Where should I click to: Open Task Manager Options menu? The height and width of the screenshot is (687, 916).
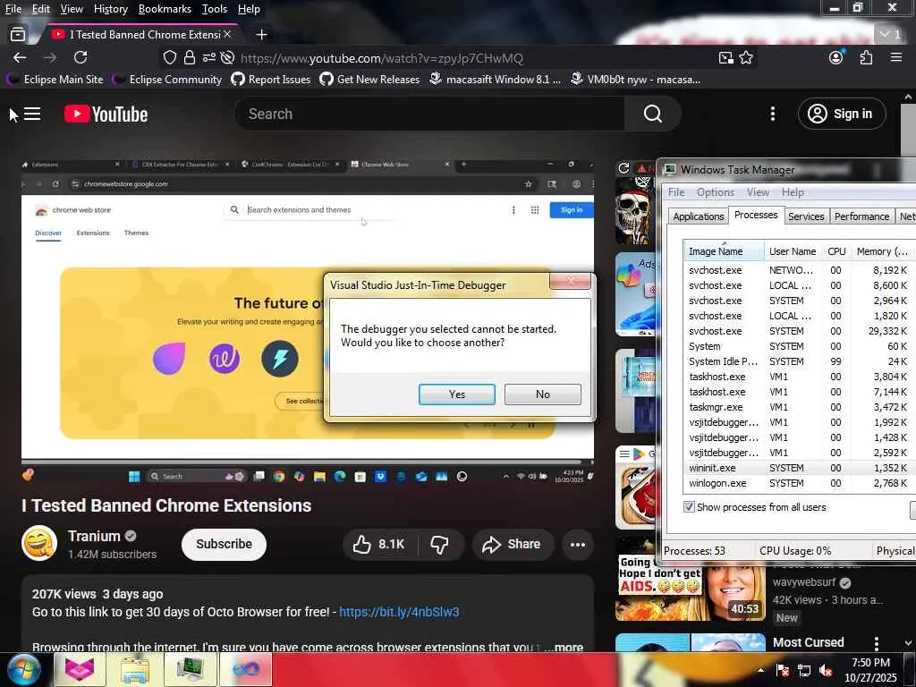(x=715, y=192)
